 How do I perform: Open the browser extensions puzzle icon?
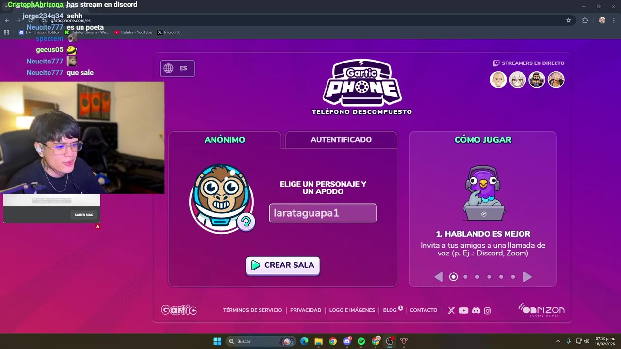tap(585, 20)
